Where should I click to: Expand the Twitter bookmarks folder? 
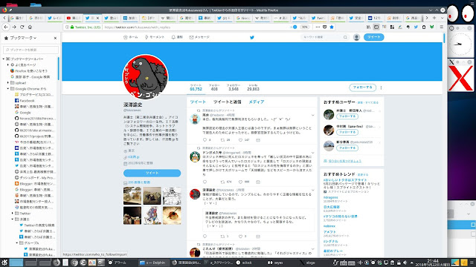coord(13,214)
